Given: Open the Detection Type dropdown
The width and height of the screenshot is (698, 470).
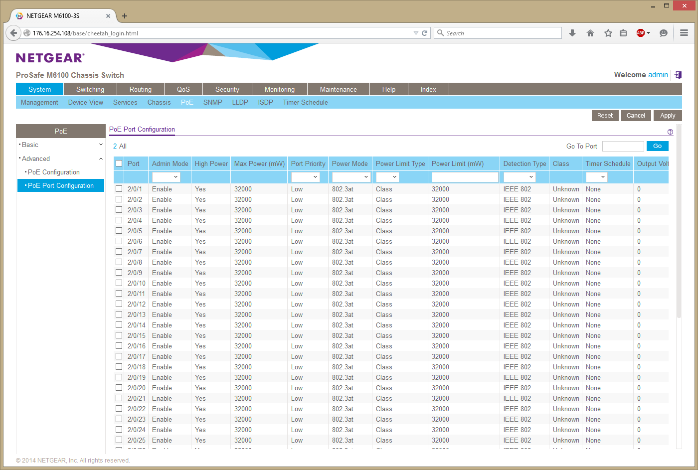Looking at the screenshot, I should click(x=519, y=177).
